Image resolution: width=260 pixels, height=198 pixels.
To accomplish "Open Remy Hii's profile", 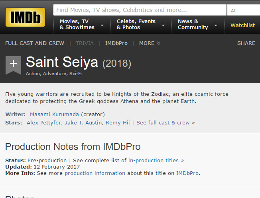I will click(x=118, y=122).
